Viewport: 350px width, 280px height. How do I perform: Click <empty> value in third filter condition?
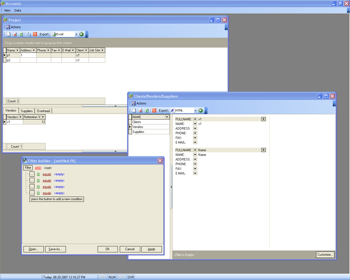[59, 187]
